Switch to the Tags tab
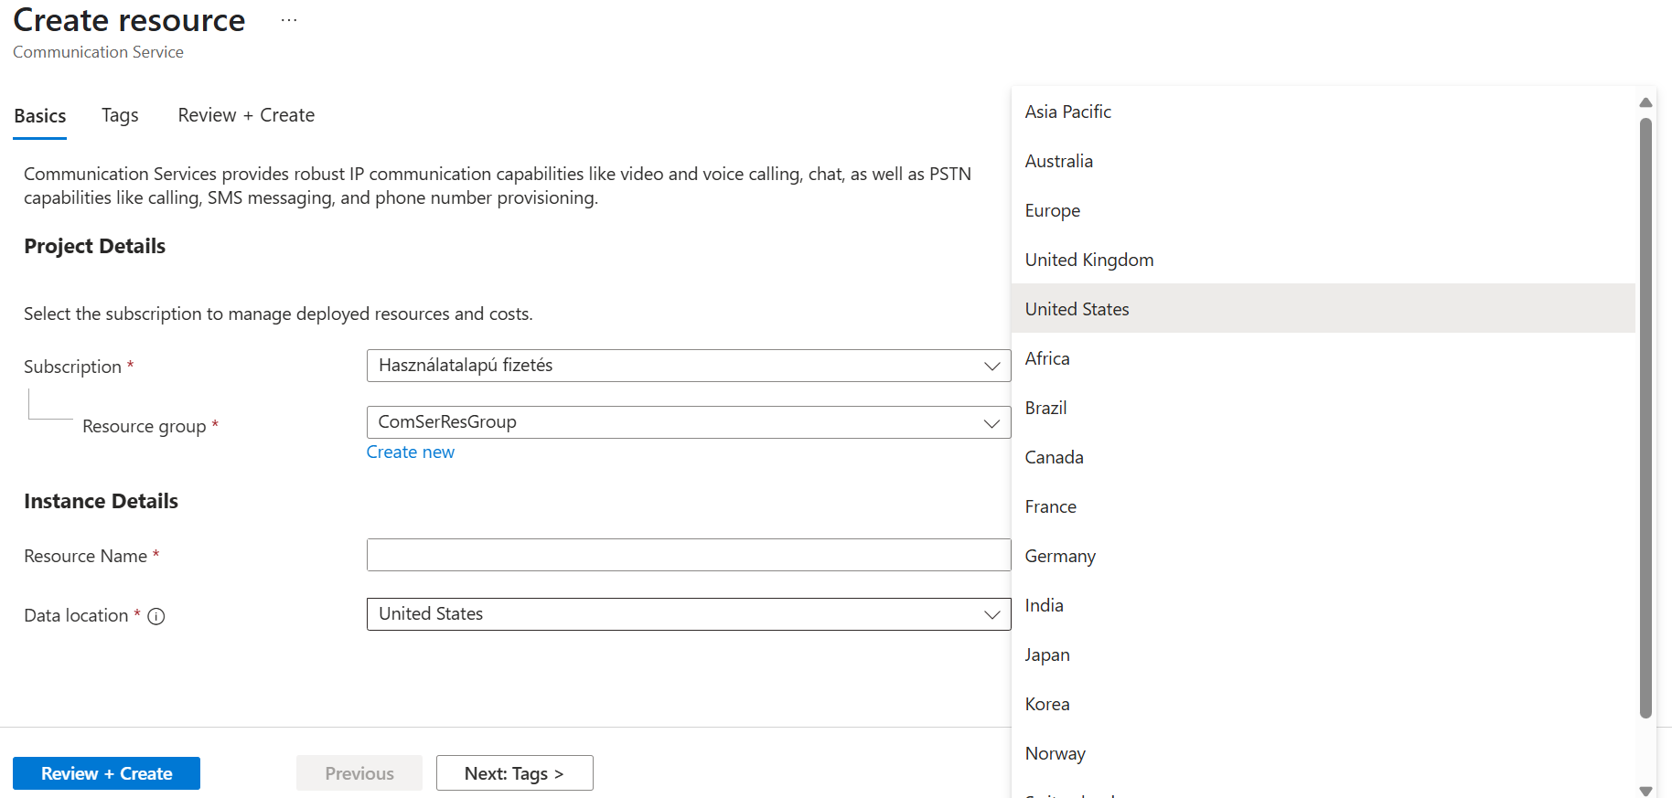1672x798 pixels. (120, 115)
